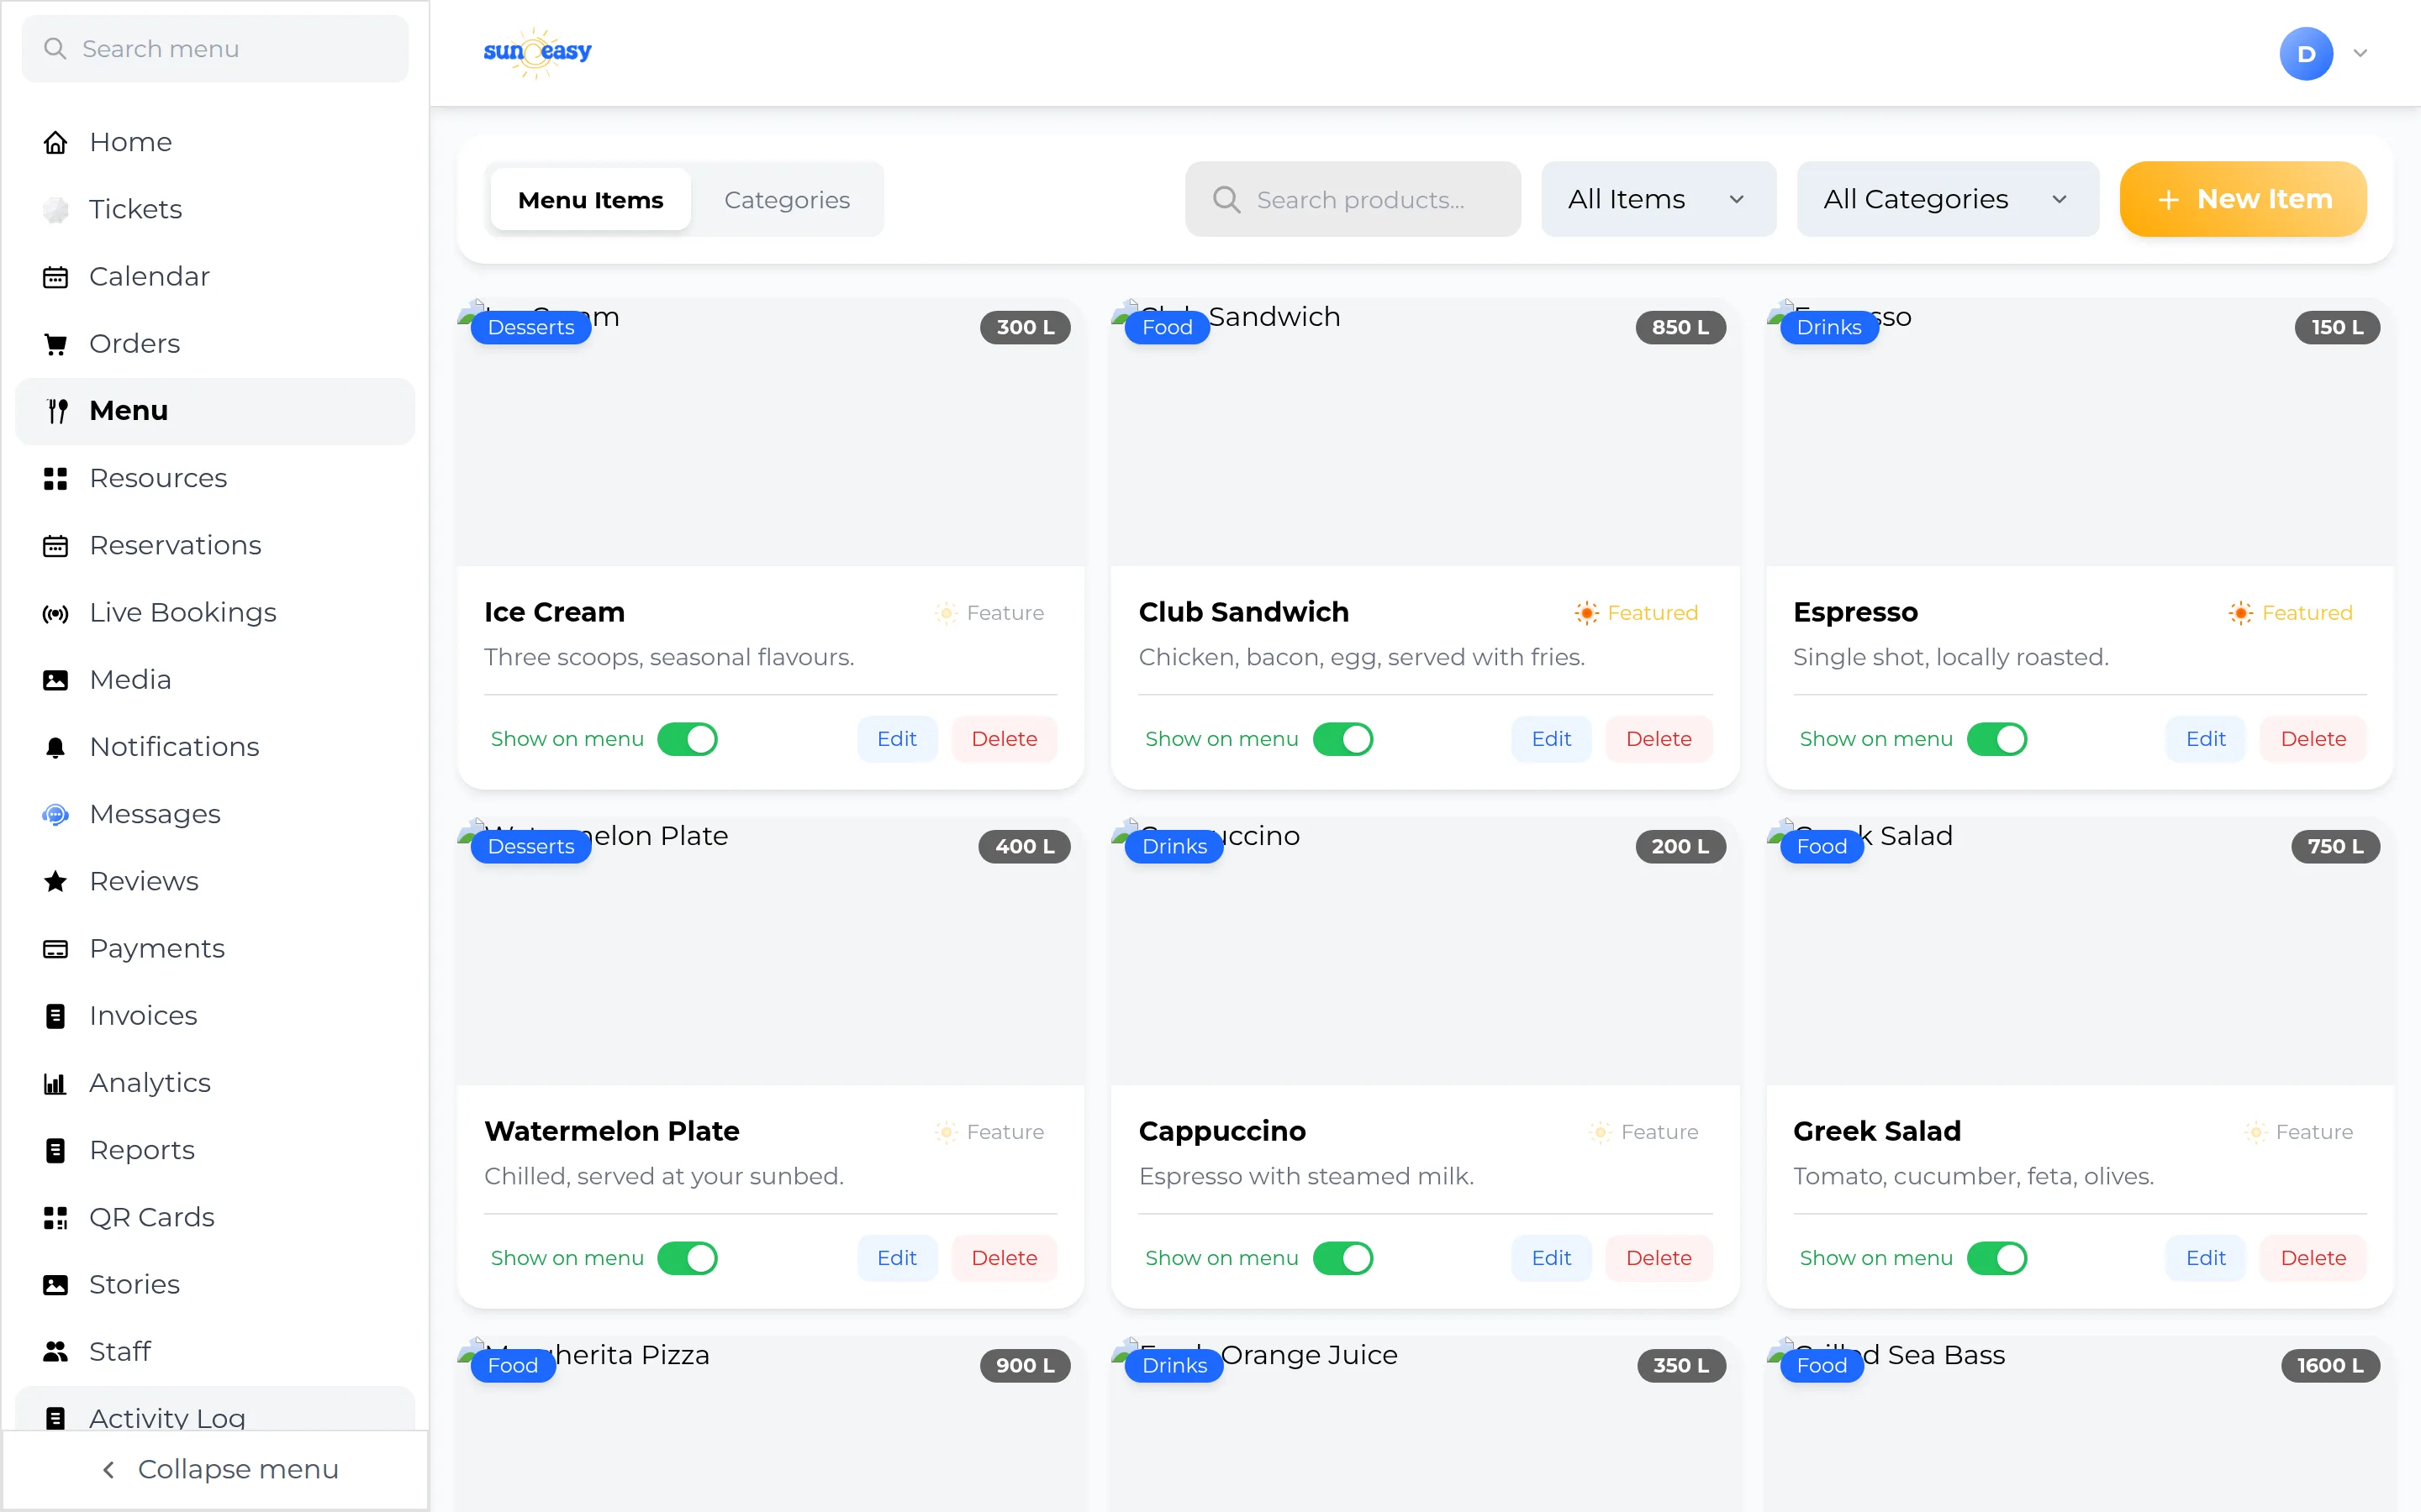This screenshot has width=2421, height=1512.
Task: Click the Search products field
Action: (x=1353, y=199)
